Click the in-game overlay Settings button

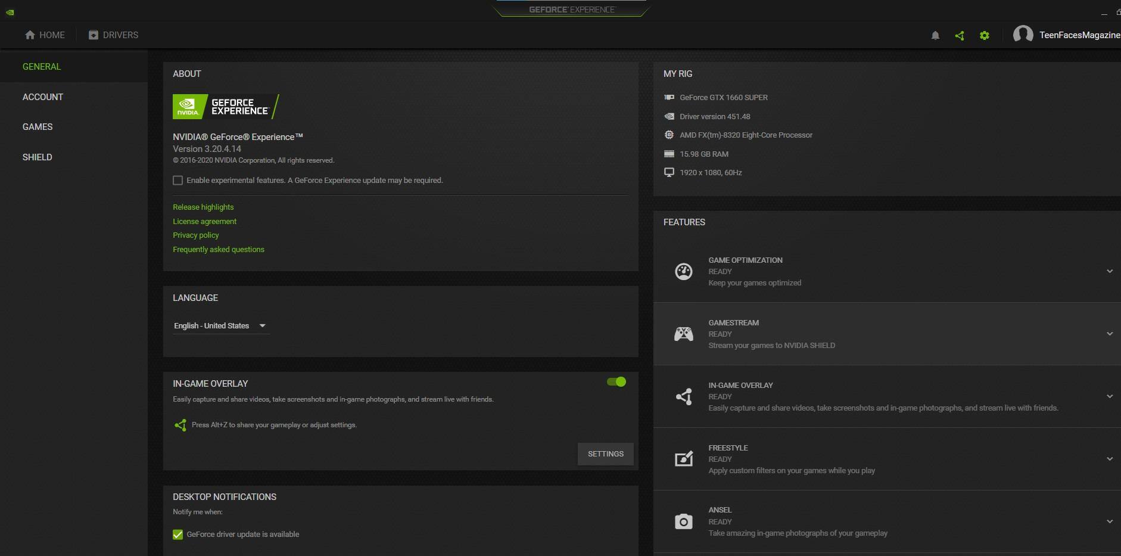tap(605, 454)
